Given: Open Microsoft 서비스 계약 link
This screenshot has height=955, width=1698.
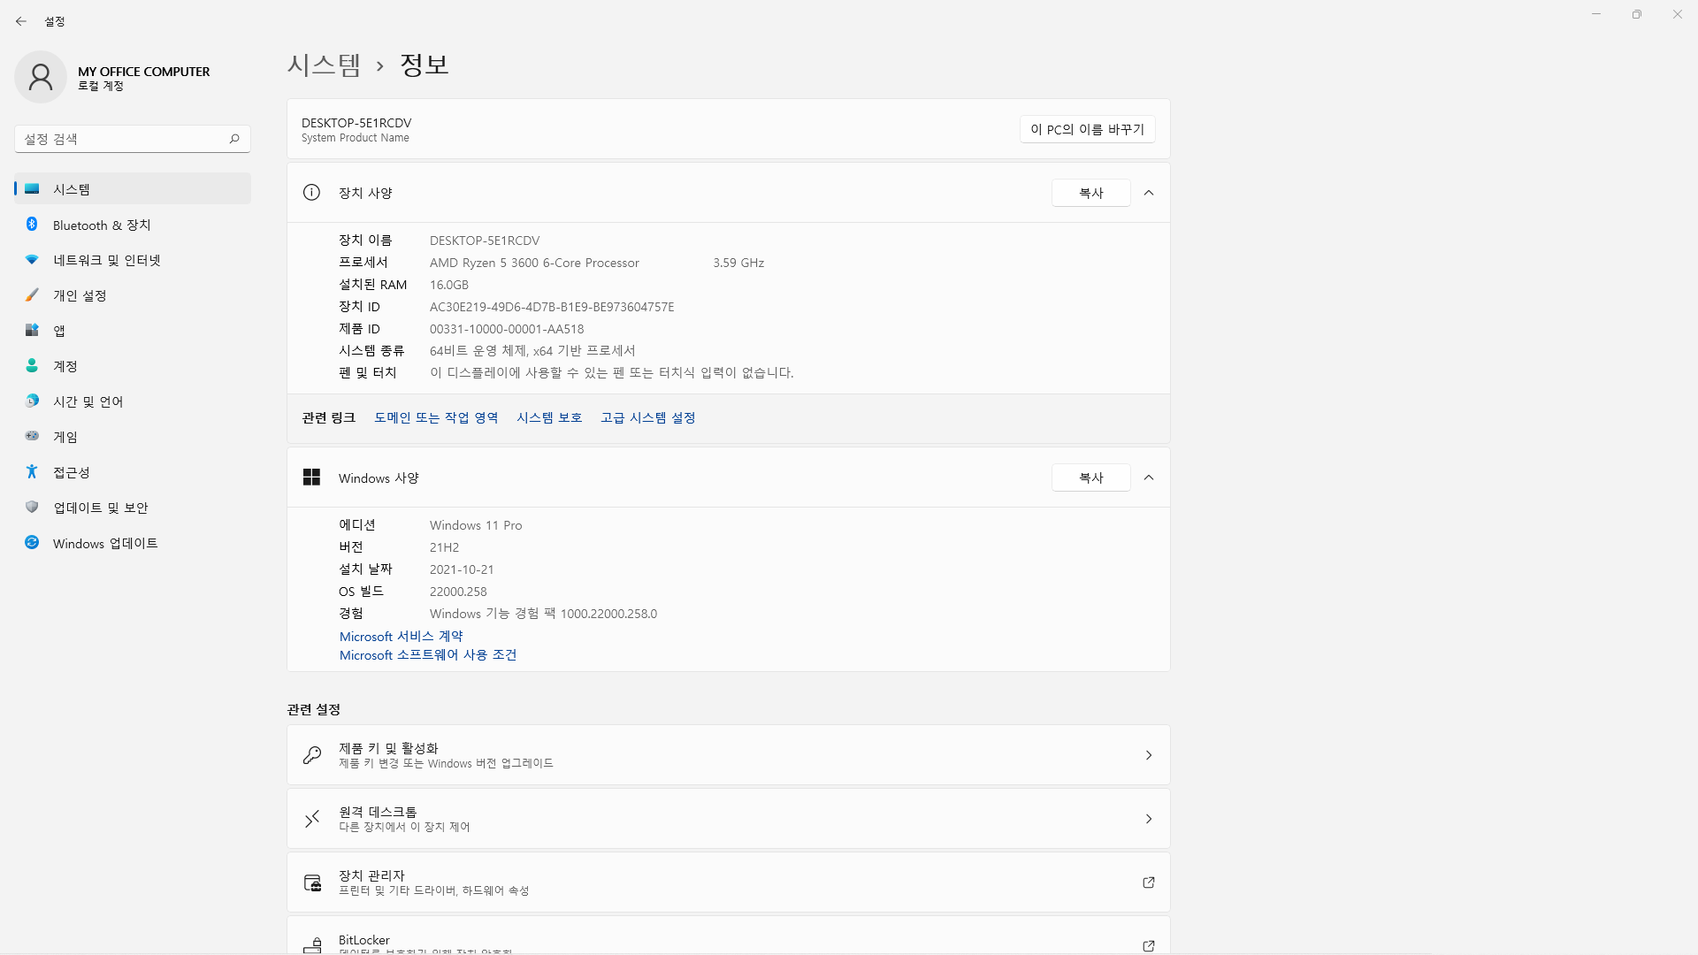Looking at the screenshot, I should [x=402, y=636].
